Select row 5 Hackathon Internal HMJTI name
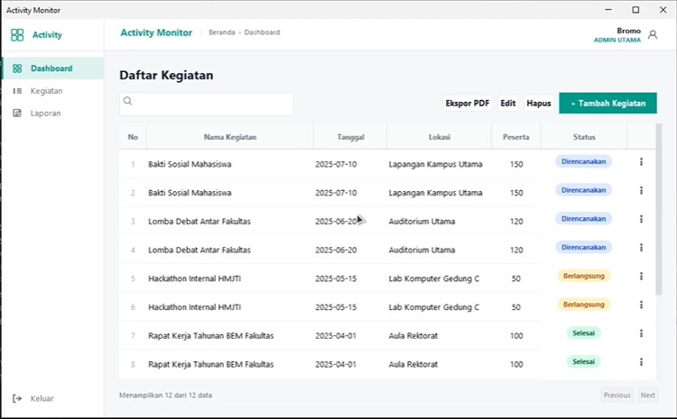The width and height of the screenshot is (677, 419). 195,278
